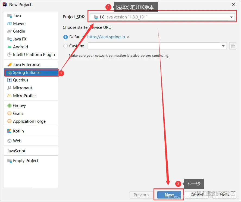Click the Java Enterprise icon
Image resolution: width=241 pixels, height=202 pixels.
coord(10,65)
